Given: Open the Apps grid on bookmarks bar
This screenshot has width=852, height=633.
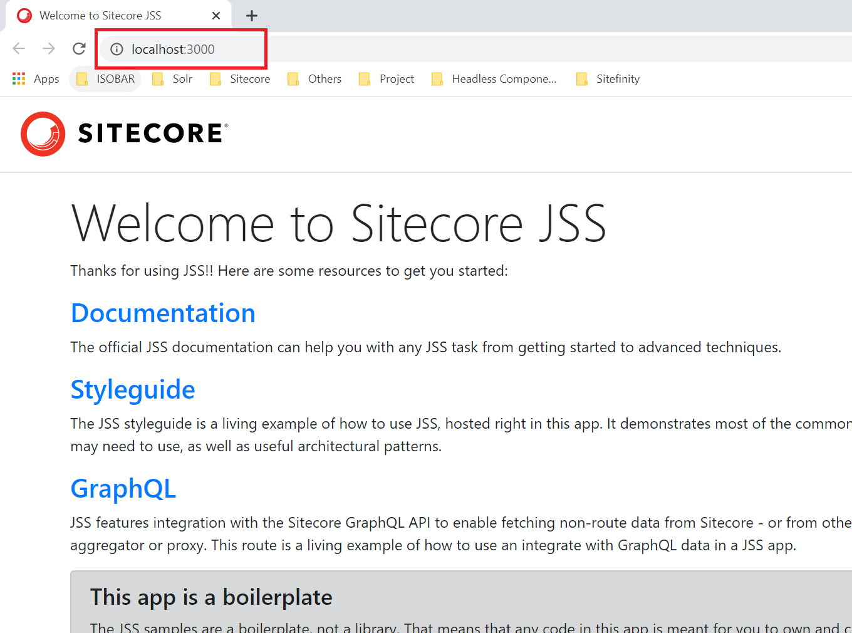Looking at the screenshot, I should pos(18,78).
